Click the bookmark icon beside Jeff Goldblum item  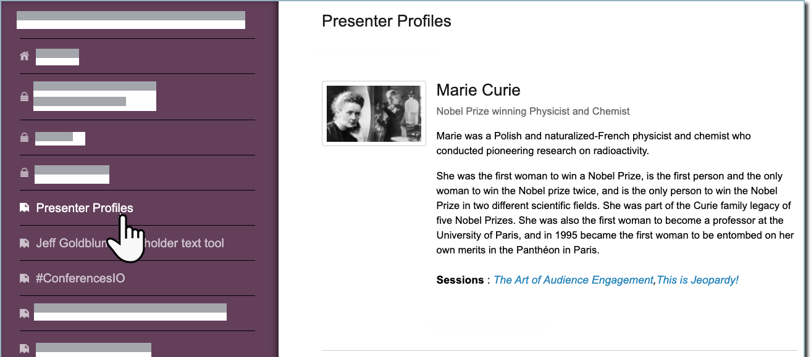pos(24,244)
